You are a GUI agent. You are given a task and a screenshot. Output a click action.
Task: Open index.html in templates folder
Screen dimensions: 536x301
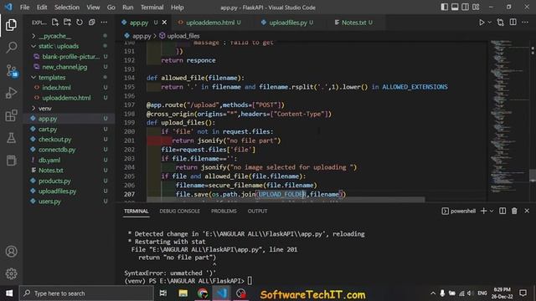click(x=56, y=88)
